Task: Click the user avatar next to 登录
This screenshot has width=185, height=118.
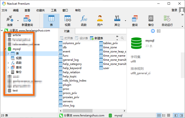Action: 182,10
